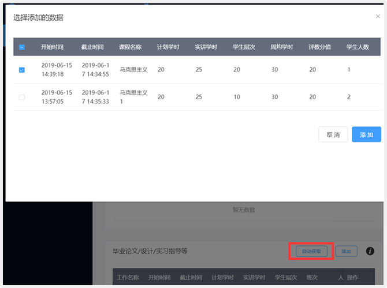Click the 开始时间 column header in dialog
This screenshot has width=387, height=288.
(x=52, y=47)
